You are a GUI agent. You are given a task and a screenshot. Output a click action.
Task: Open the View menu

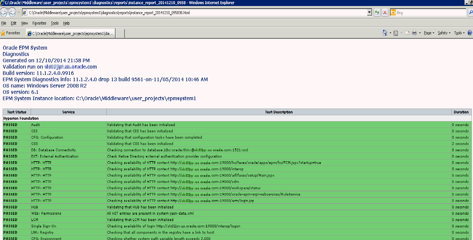24,23
